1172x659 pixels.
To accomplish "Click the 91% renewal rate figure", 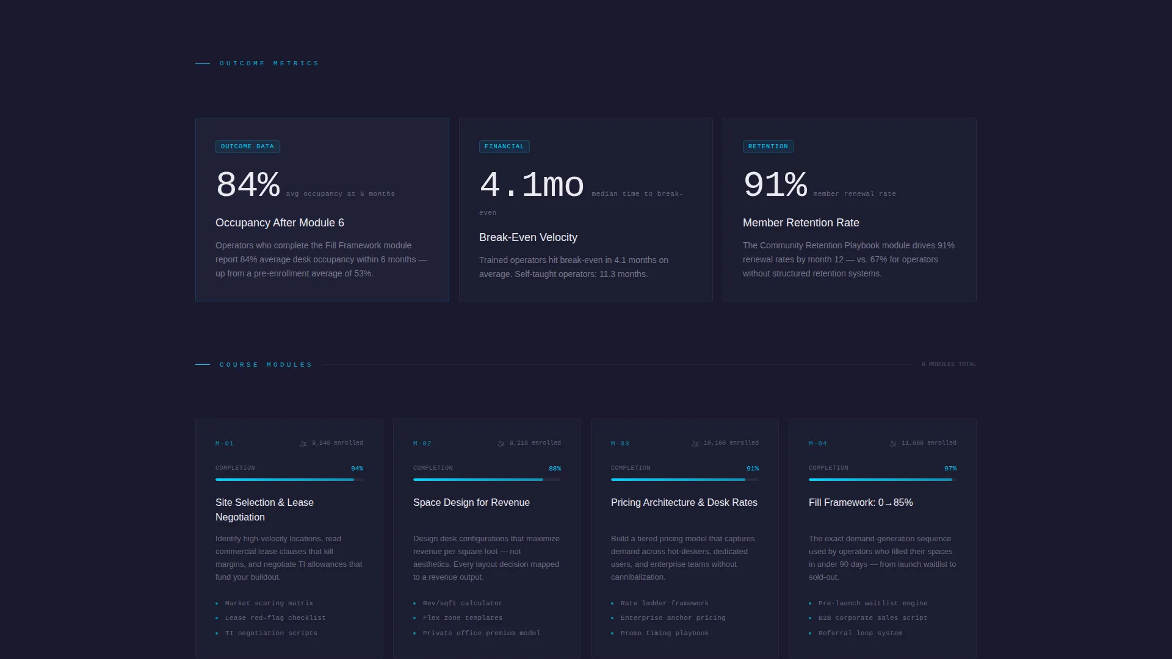I will [775, 184].
